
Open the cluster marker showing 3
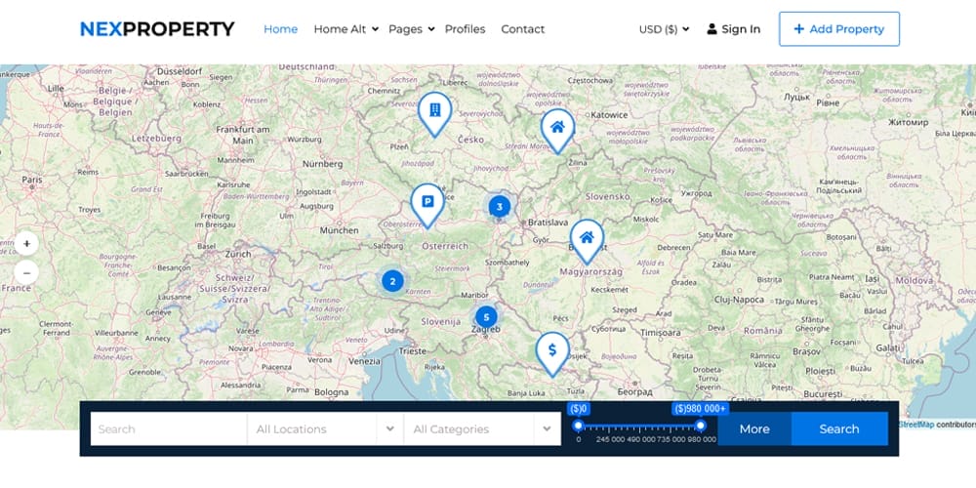point(499,206)
